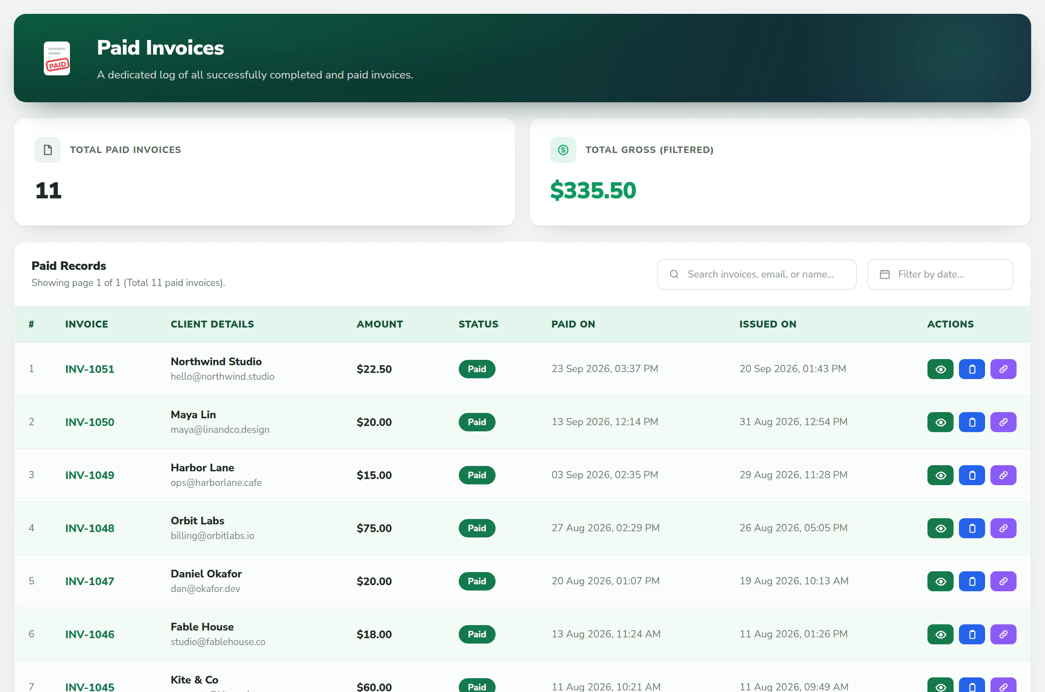Click blue clipboard icon for INV-1048
The height and width of the screenshot is (692, 1045).
tap(972, 528)
